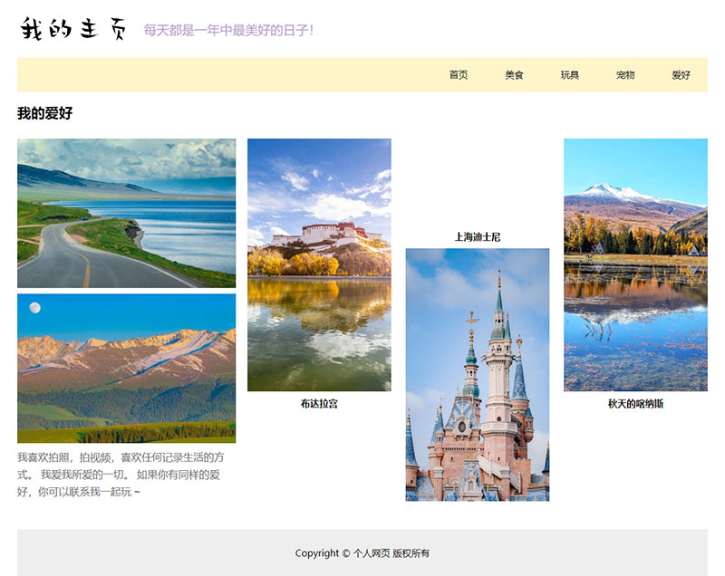The width and height of the screenshot is (725, 576).
Task: Open the mountain with moon photo
Action: (126, 368)
